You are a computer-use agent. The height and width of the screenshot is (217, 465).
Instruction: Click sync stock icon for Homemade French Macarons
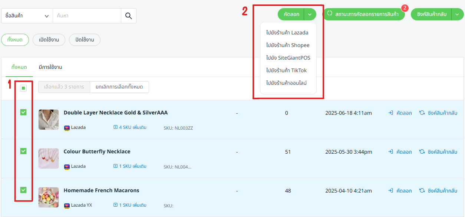(422, 191)
